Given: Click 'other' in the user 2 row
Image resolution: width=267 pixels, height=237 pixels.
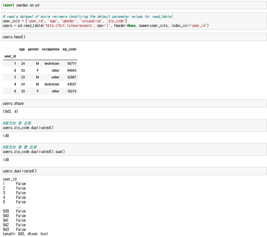Looking at the screenshot, I should [55, 70].
